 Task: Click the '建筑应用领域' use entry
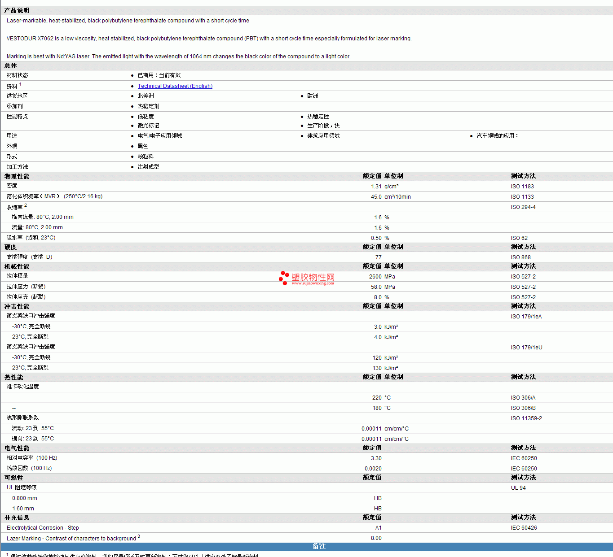pyautogui.click(x=323, y=136)
